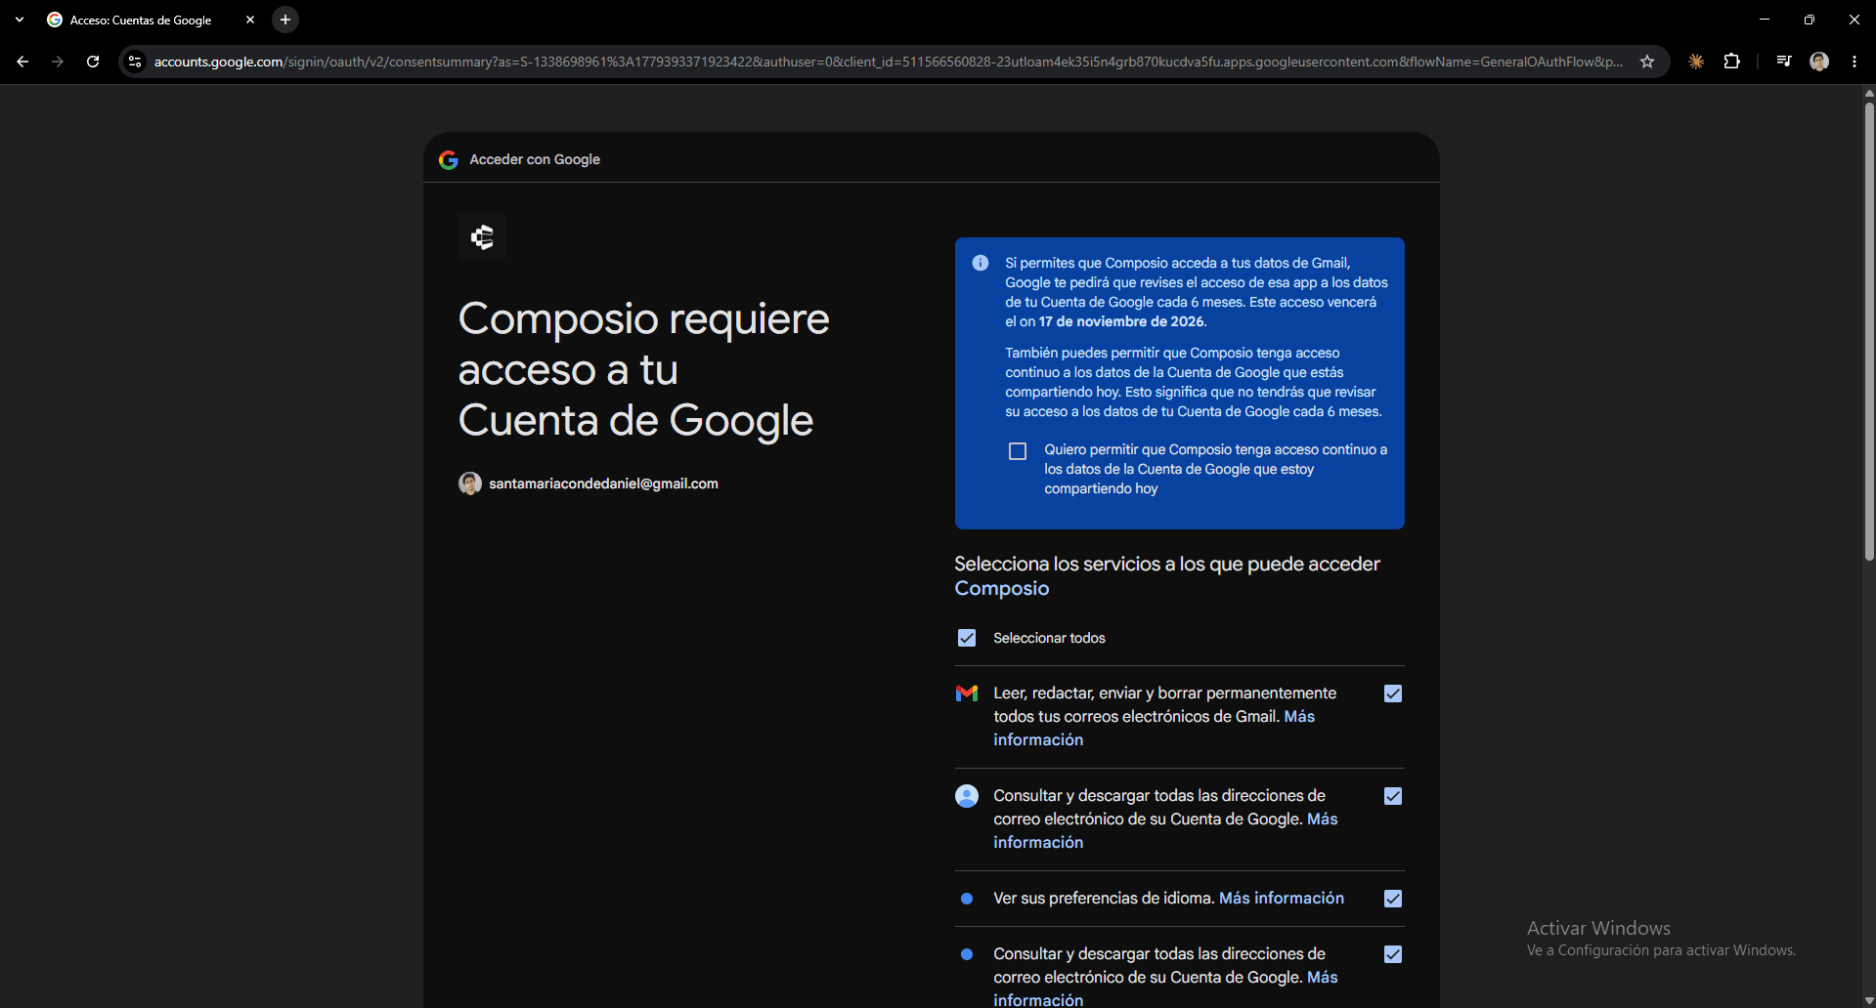Uncheck the language preferences permission
The height and width of the screenshot is (1008, 1876).
(1393, 899)
